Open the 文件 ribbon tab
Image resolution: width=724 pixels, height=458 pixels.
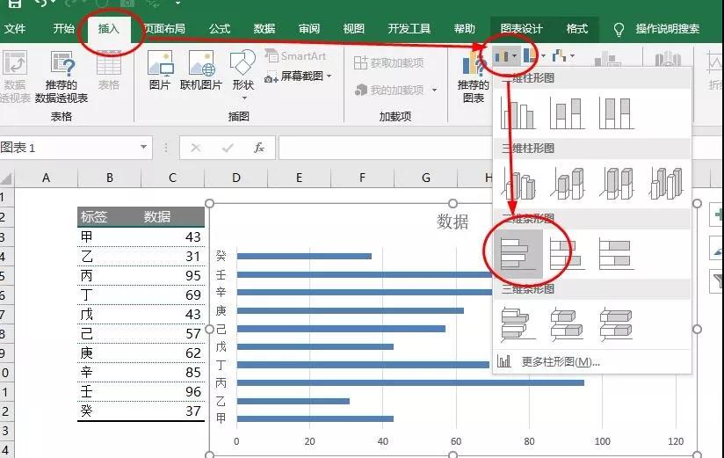pos(15,29)
